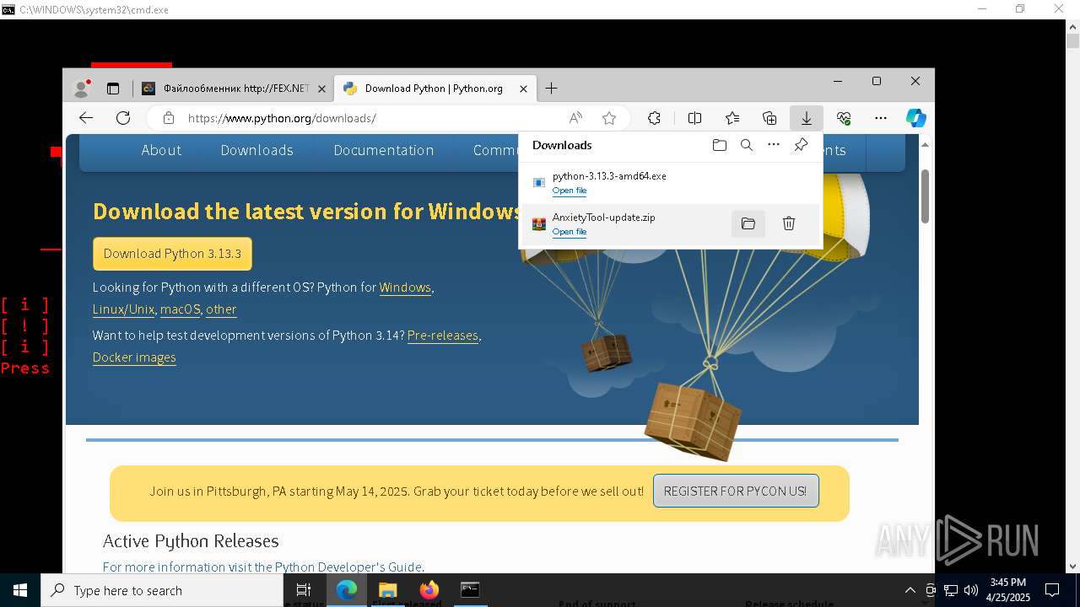
Task: View site information lock icon
Action: click(169, 118)
